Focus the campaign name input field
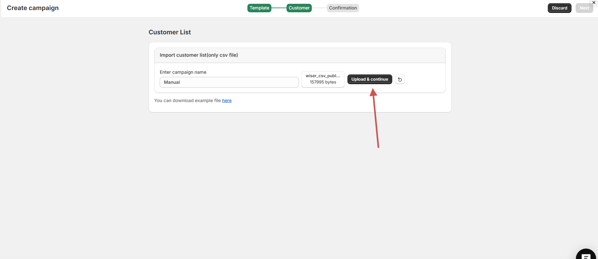This screenshot has height=259, width=598. pos(229,82)
